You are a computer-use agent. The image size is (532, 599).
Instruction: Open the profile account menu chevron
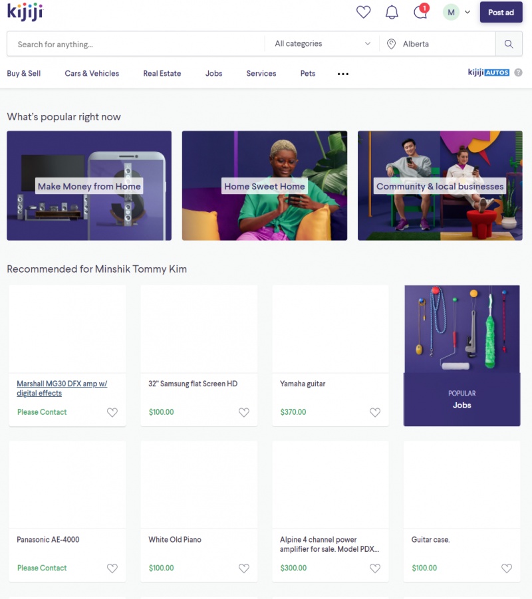(467, 12)
